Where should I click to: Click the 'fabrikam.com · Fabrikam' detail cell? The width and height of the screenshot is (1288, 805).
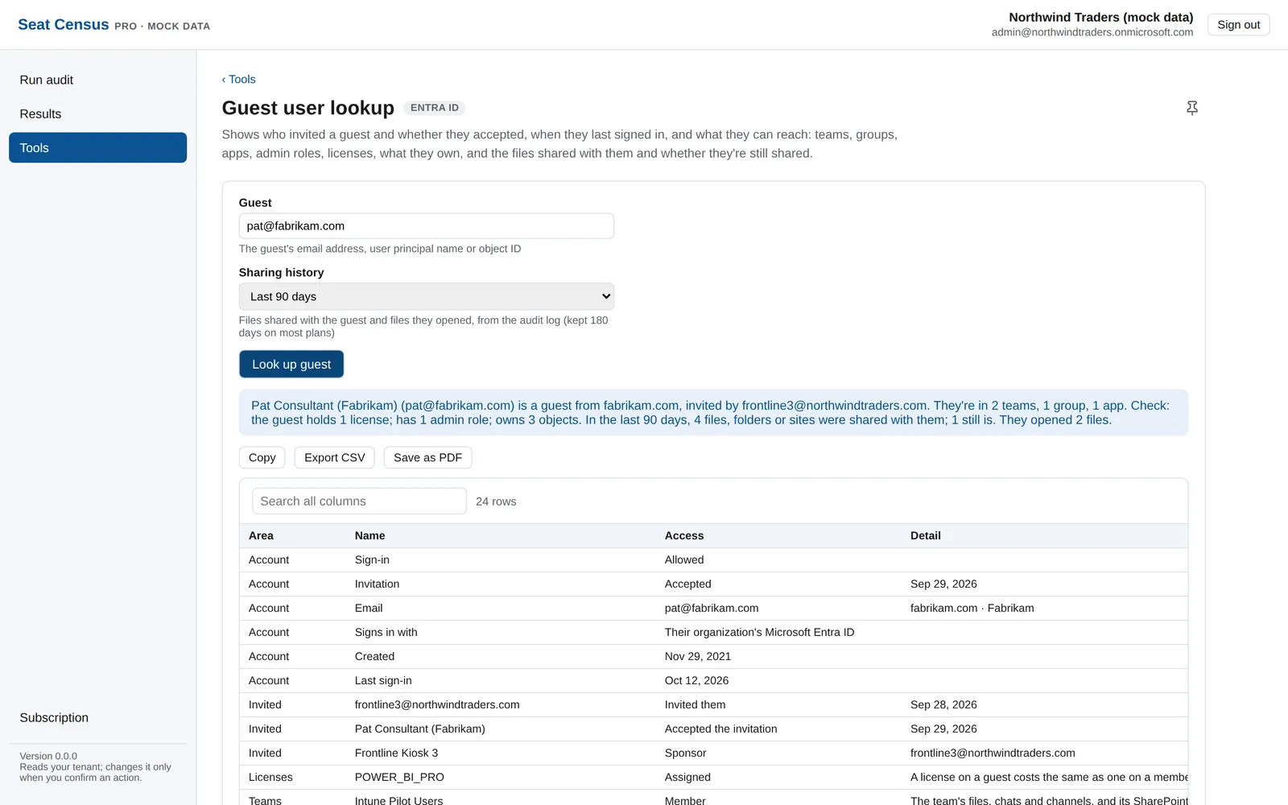pyautogui.click(x=972, y=608)
